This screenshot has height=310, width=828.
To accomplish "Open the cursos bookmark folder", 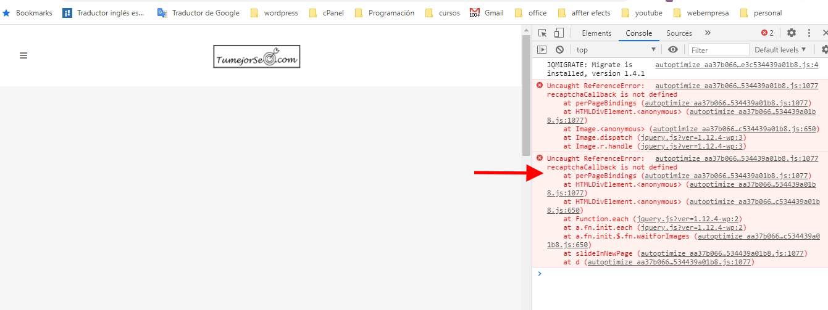I will pyautogui.click(x=443, y=12).
